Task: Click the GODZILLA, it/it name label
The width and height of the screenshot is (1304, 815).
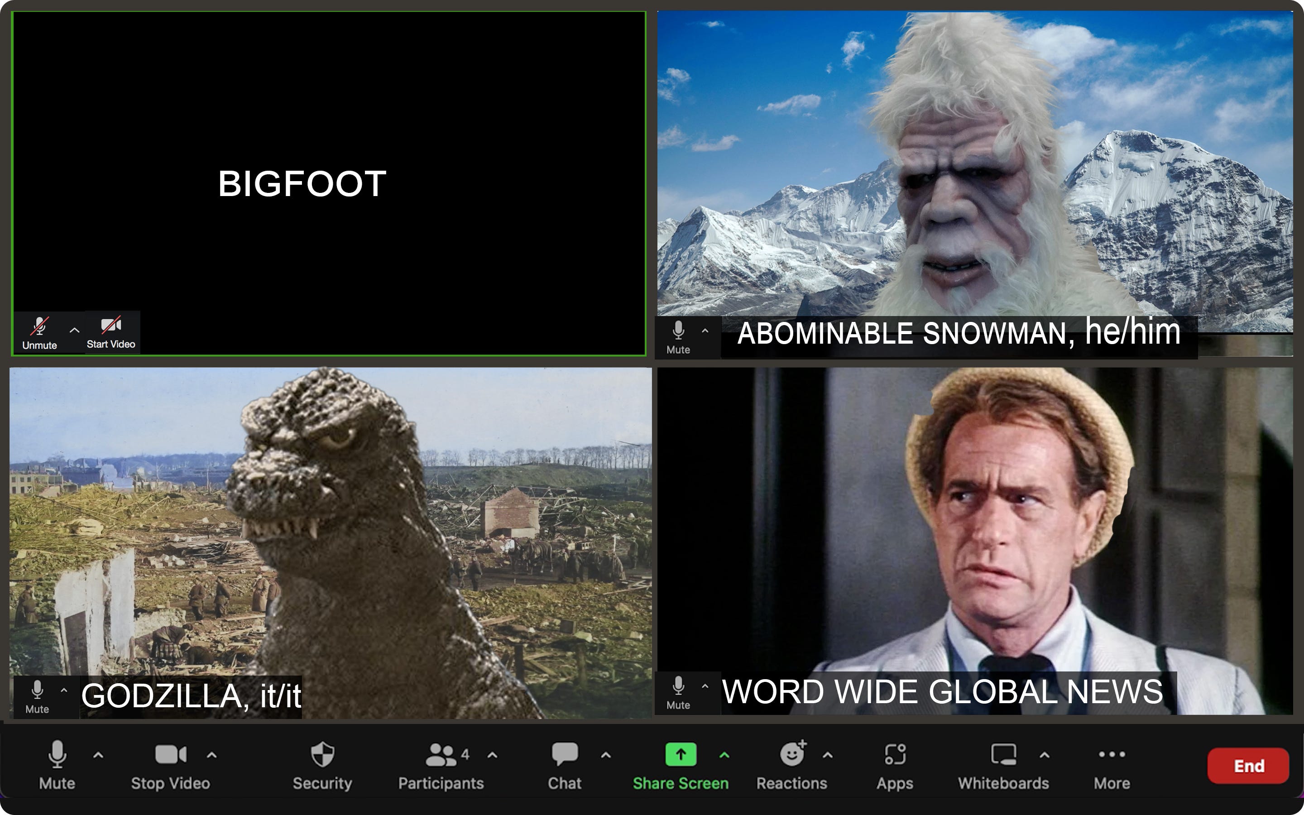Action: pos(191,696)
